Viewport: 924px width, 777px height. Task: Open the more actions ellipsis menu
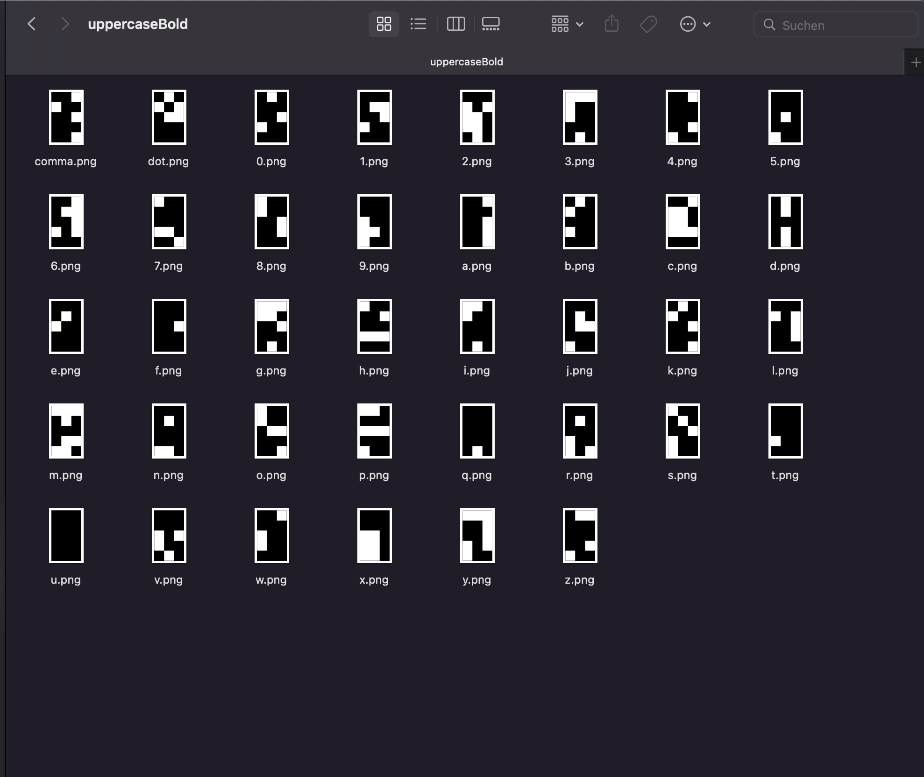click(688, 24)
